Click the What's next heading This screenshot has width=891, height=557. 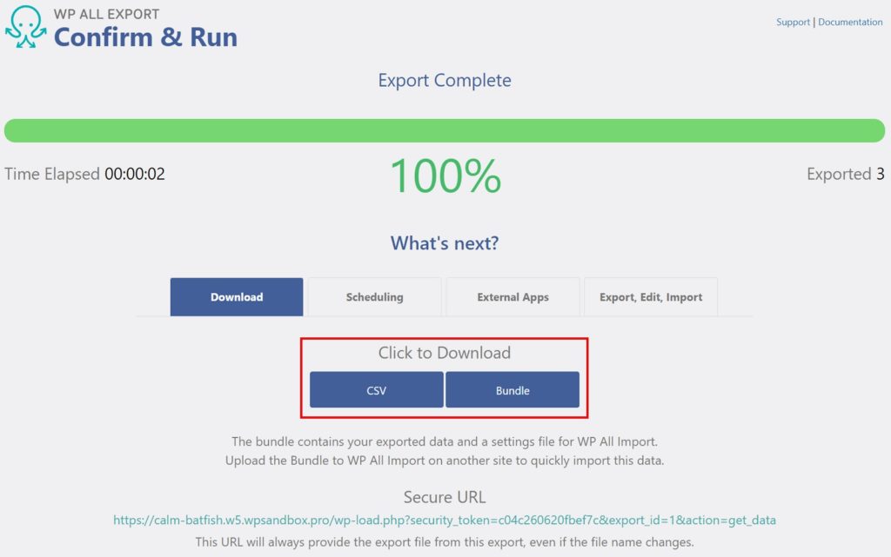coord(445,243)
